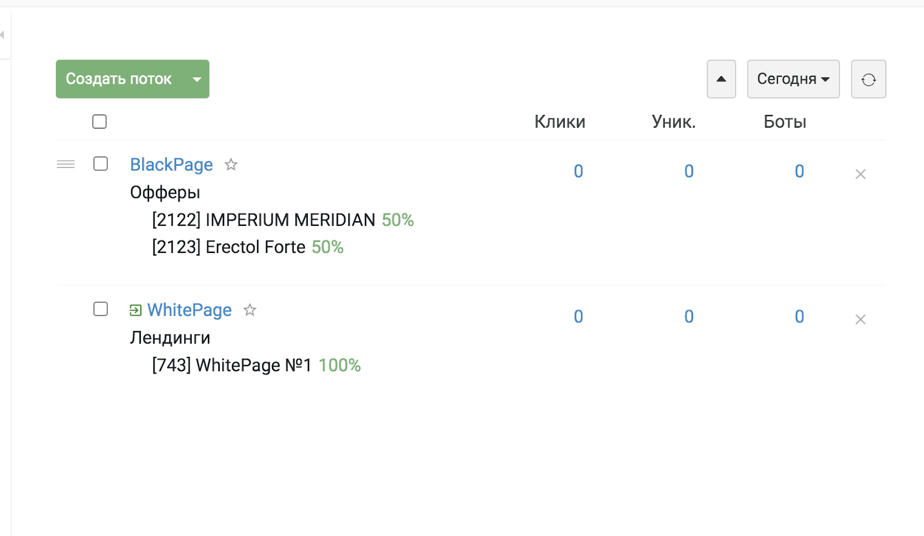Screen dimensions: 924x536
Task: Open the Сегодня date range dropdown
Action: click(793, 79)
